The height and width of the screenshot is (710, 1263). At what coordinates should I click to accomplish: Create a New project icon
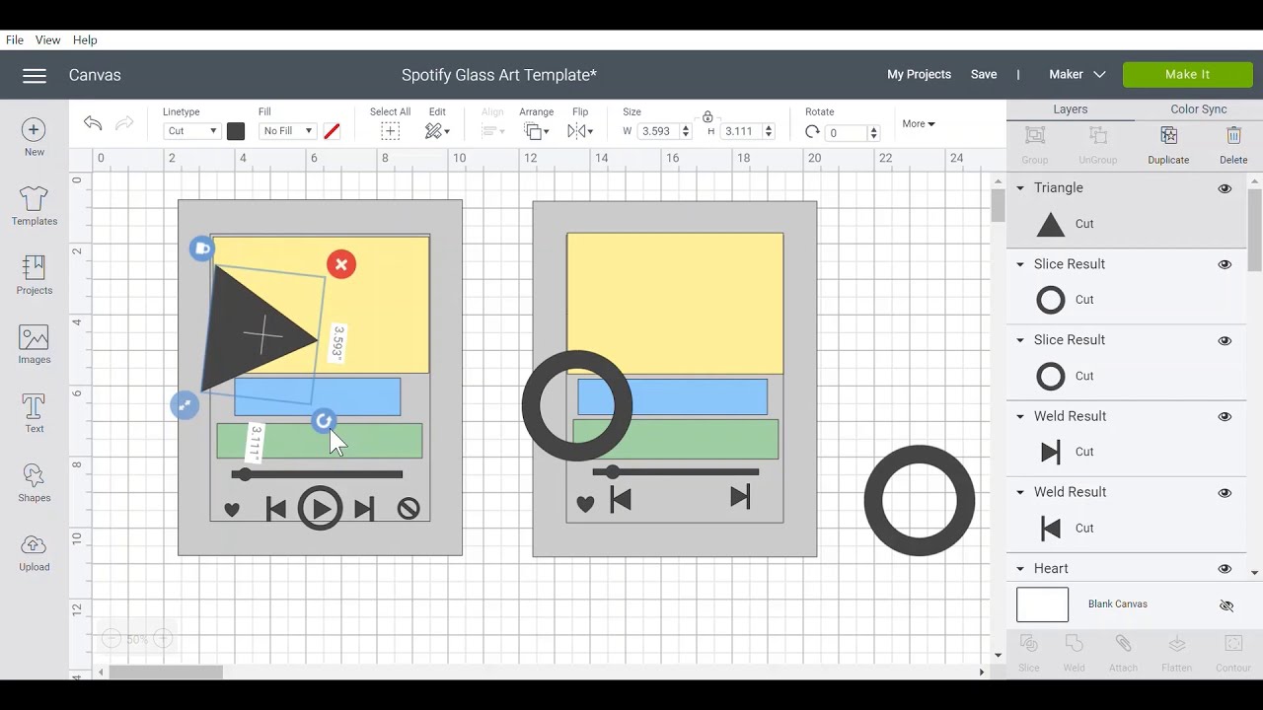(x=34, y=129)
